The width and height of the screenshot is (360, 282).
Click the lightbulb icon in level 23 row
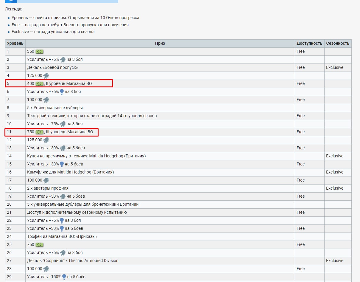click(62, 229)
